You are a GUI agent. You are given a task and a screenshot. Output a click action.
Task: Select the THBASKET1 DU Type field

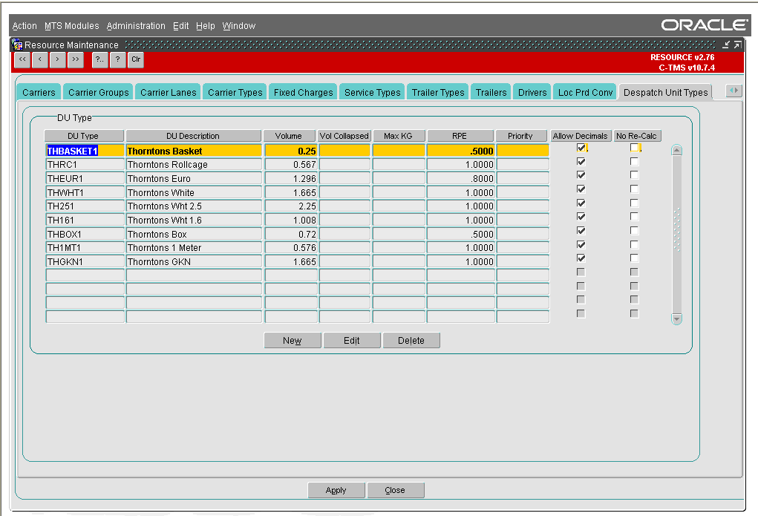85,151
